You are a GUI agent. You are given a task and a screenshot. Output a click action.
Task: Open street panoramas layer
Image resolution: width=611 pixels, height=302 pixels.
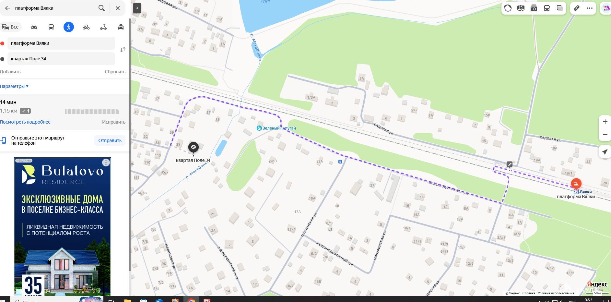[521, 8]
